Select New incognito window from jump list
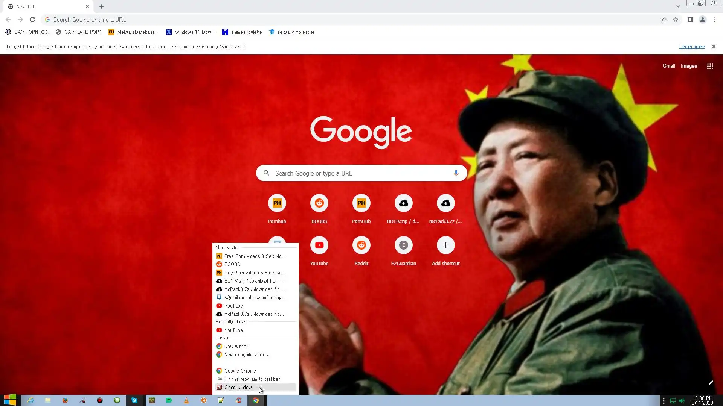Screen dimensions: 723x406 click(246, 354)
